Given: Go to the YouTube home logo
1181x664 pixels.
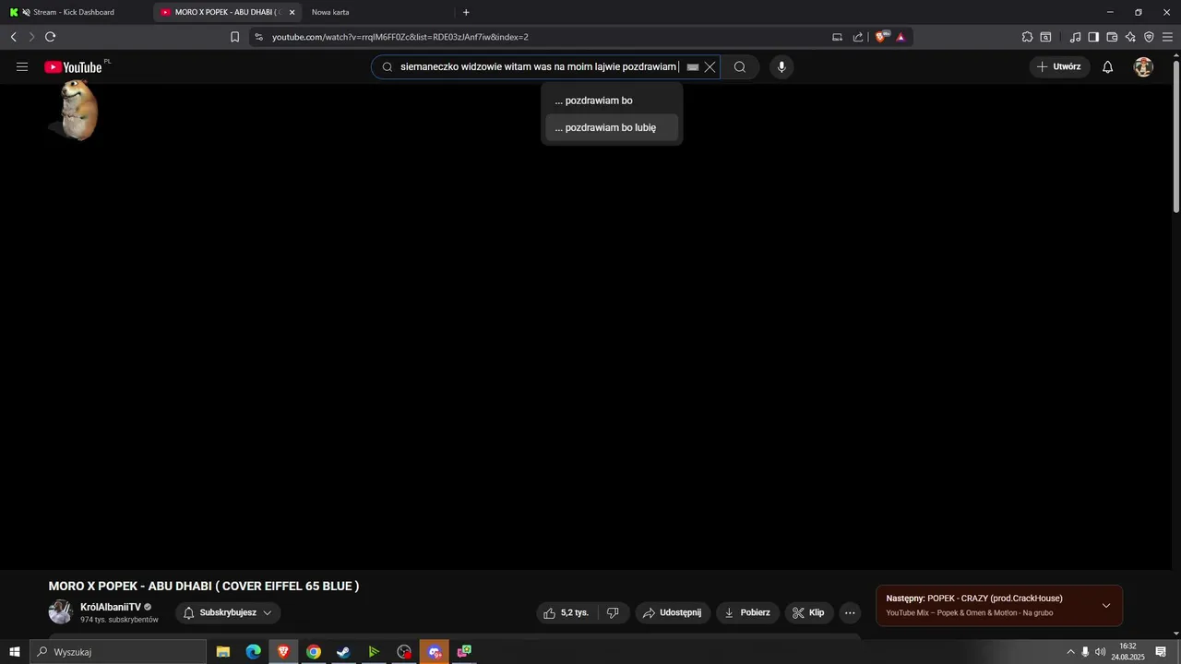Looking at the screenshot, I should [x=73, y=66].
